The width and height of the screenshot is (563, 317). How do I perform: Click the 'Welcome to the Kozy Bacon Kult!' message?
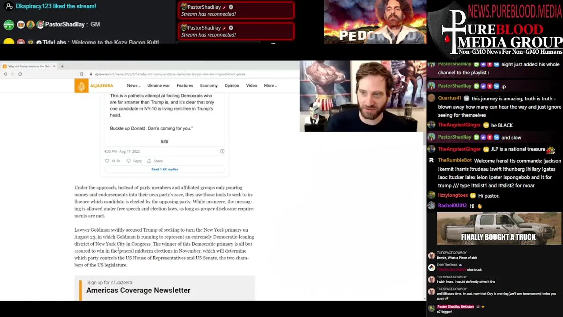click(x=115, y=42)
